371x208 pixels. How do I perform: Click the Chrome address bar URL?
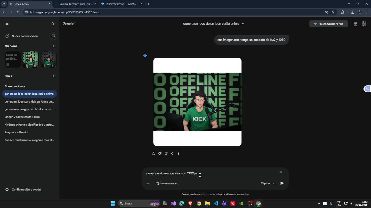point(64,12)
